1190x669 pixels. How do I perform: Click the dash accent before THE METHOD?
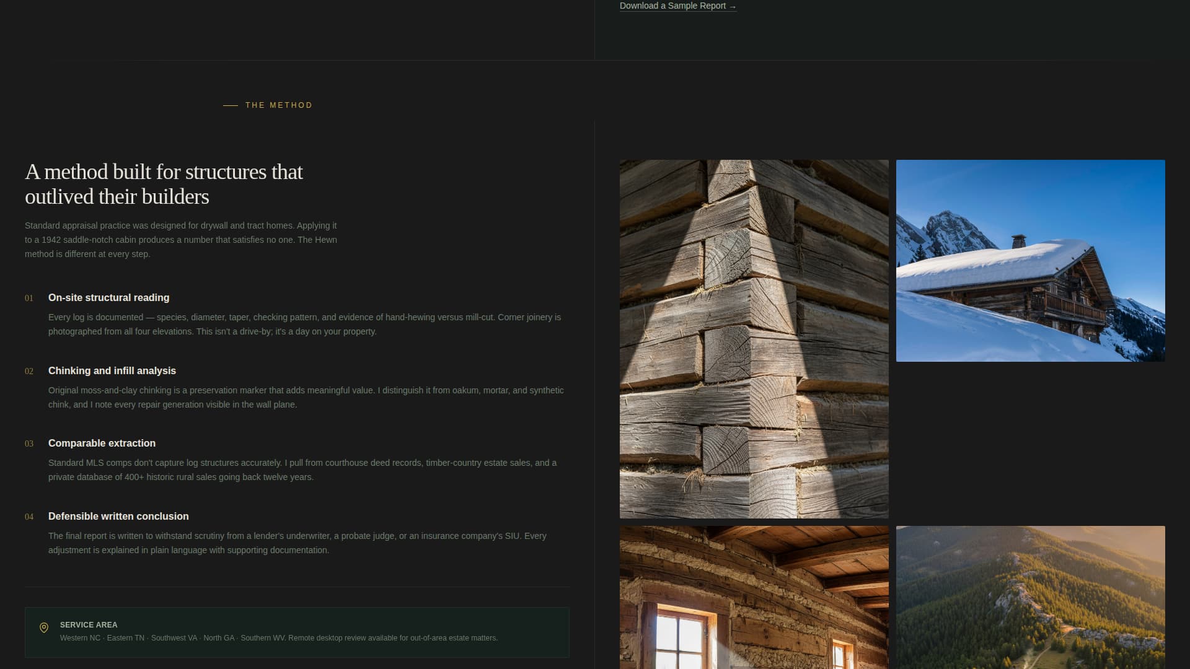pyautogui.click(x=230, y=105)
